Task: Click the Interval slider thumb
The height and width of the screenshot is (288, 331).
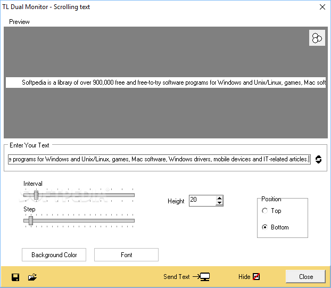Action: 36,195
